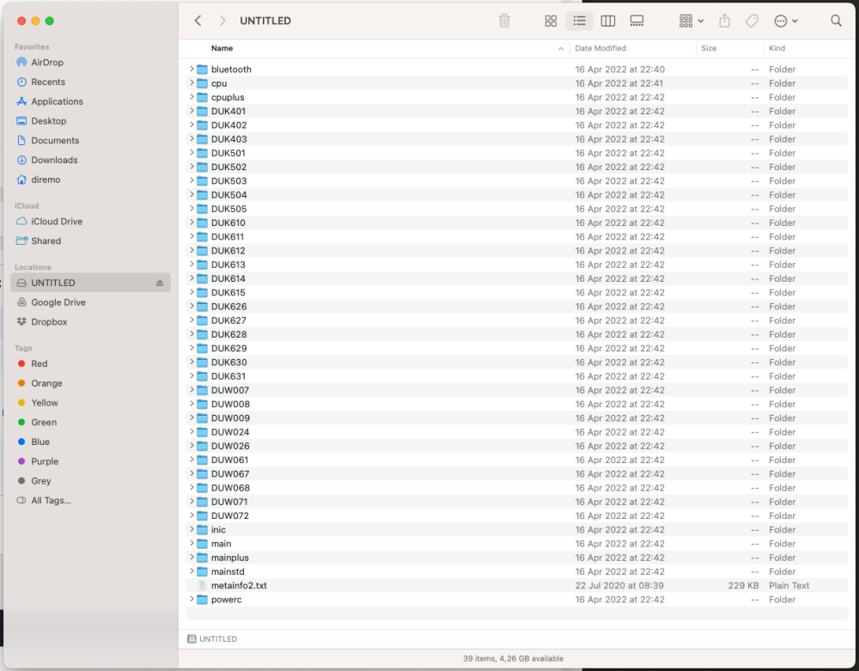Switch to icon grid view
The image size is (859, 671).
coord(551,21)
